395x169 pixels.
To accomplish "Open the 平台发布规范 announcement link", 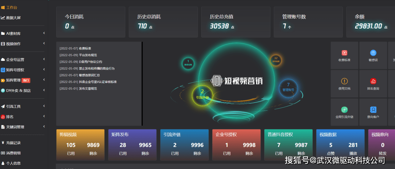I will [x=88, y=55].
